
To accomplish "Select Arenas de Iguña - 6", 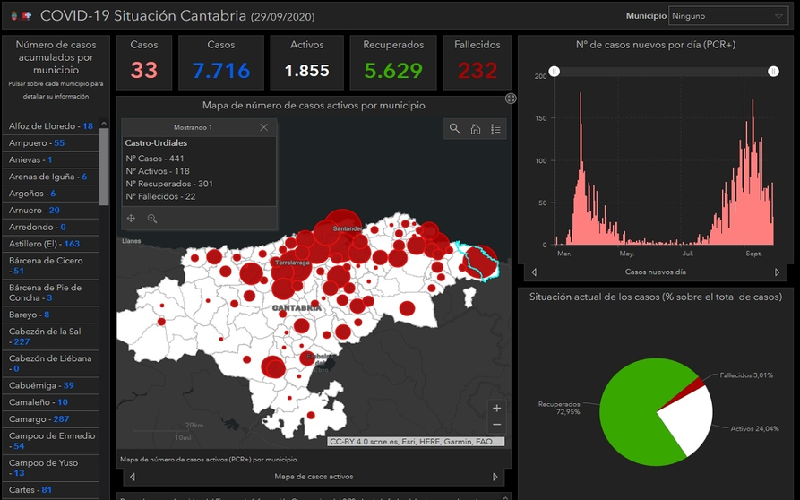I will pos(50,177).
